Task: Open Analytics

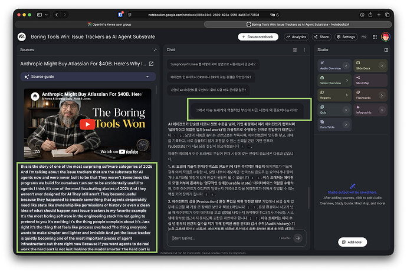Action: 296,37
